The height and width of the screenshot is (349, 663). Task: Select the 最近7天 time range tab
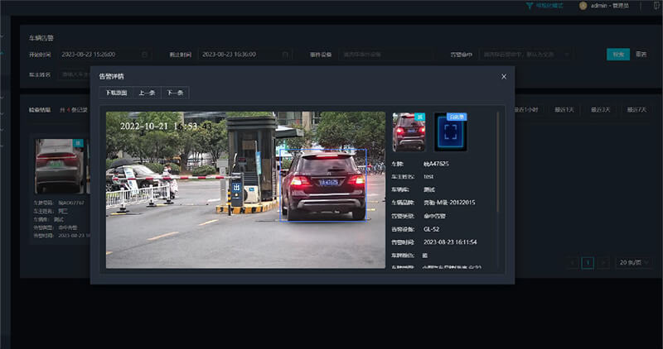tap(636, 109)
